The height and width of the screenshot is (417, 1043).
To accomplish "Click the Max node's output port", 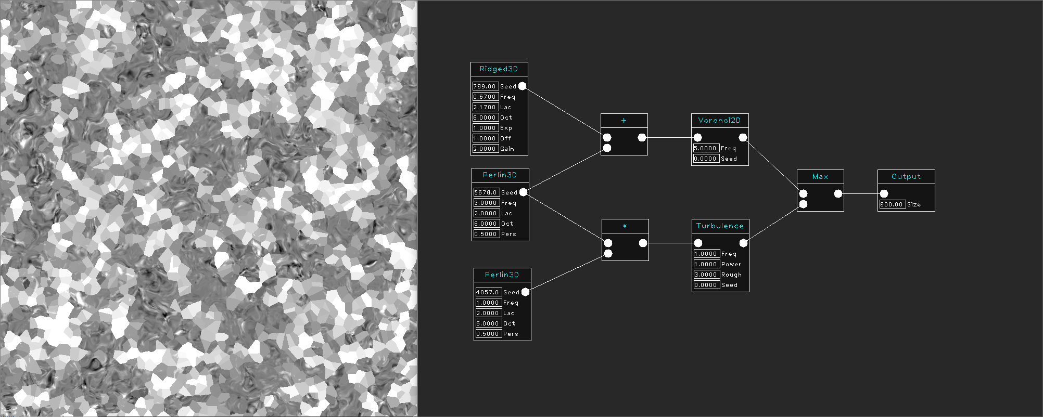I will pyautogui.click(x=838, y=193).
